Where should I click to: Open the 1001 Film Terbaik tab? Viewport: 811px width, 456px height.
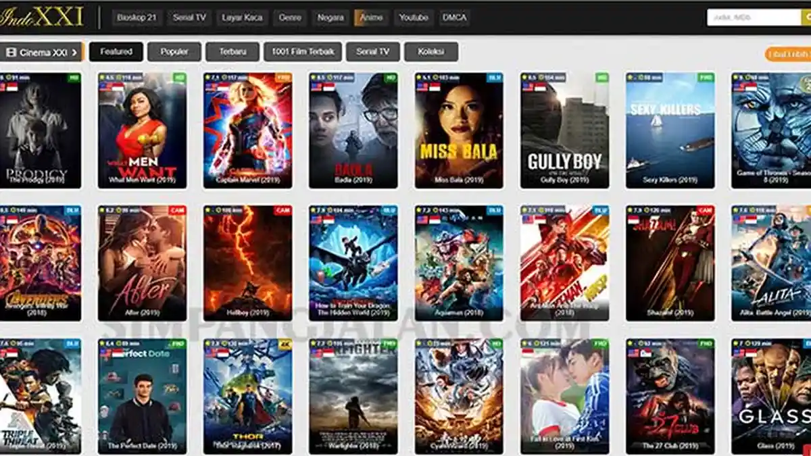click(303, 52)
